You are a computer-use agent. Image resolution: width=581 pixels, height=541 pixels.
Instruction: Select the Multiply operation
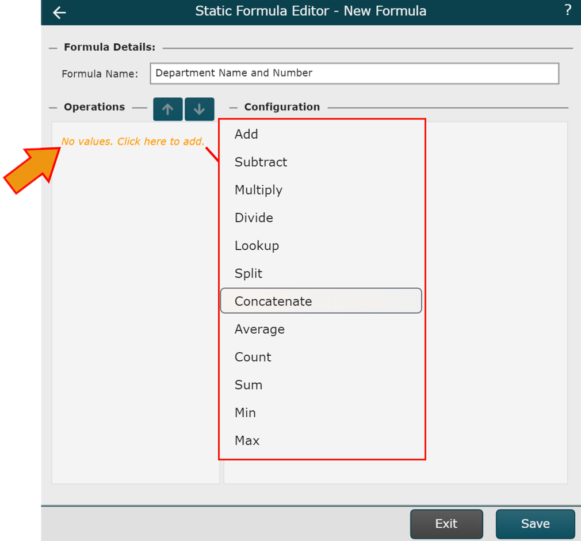[x=258, y=190]
